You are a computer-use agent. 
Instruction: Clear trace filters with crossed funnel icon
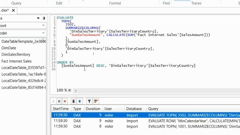[x=96, y=101]
